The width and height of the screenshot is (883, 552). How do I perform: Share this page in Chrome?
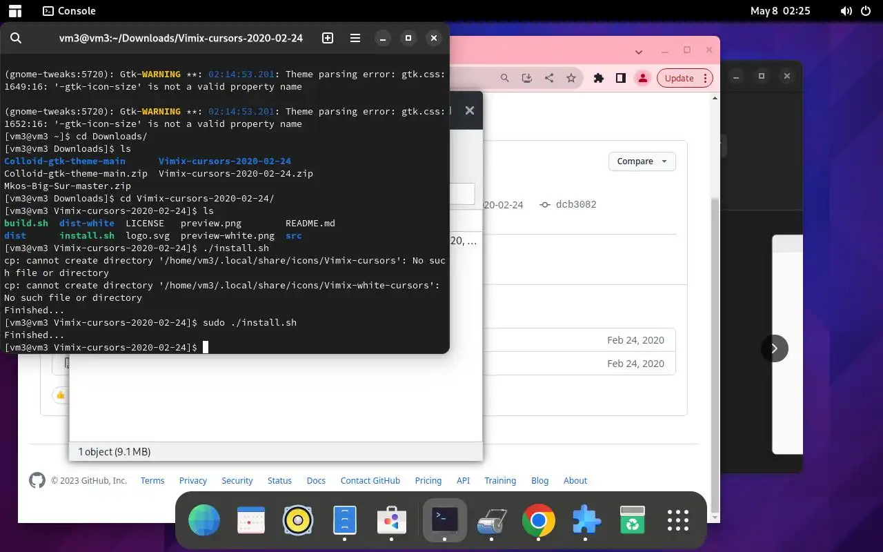point(549,78)
